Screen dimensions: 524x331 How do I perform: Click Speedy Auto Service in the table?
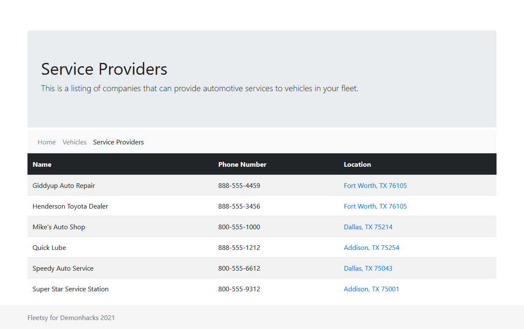tap(63, 269)
